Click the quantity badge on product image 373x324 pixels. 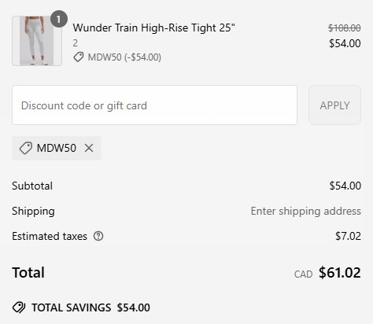point(59,19)
